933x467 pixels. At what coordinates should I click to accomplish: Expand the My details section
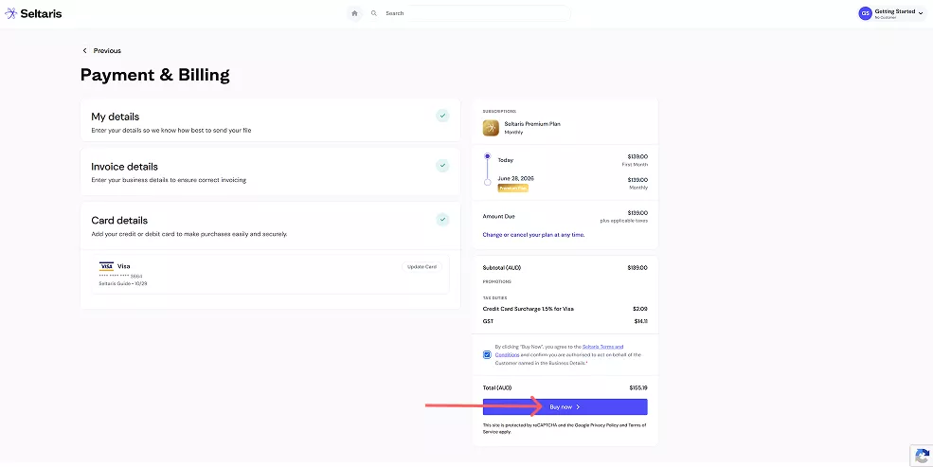(x=270, y=120)
